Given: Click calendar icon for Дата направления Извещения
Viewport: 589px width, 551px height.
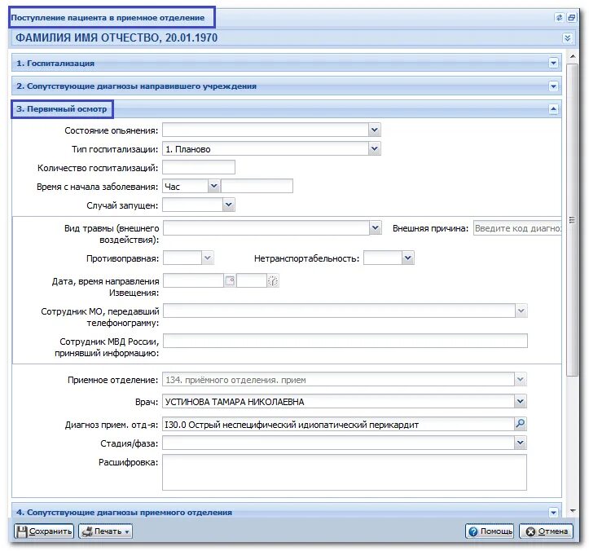Looking at the screenshot, I should tap(230, 280).
